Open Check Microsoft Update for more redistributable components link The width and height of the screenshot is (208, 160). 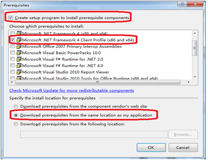(72, 91)
